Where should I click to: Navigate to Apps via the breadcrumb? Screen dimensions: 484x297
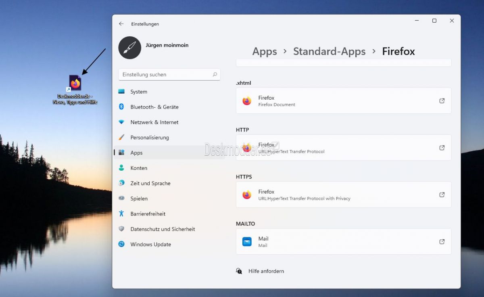click(x=264, y=51)
